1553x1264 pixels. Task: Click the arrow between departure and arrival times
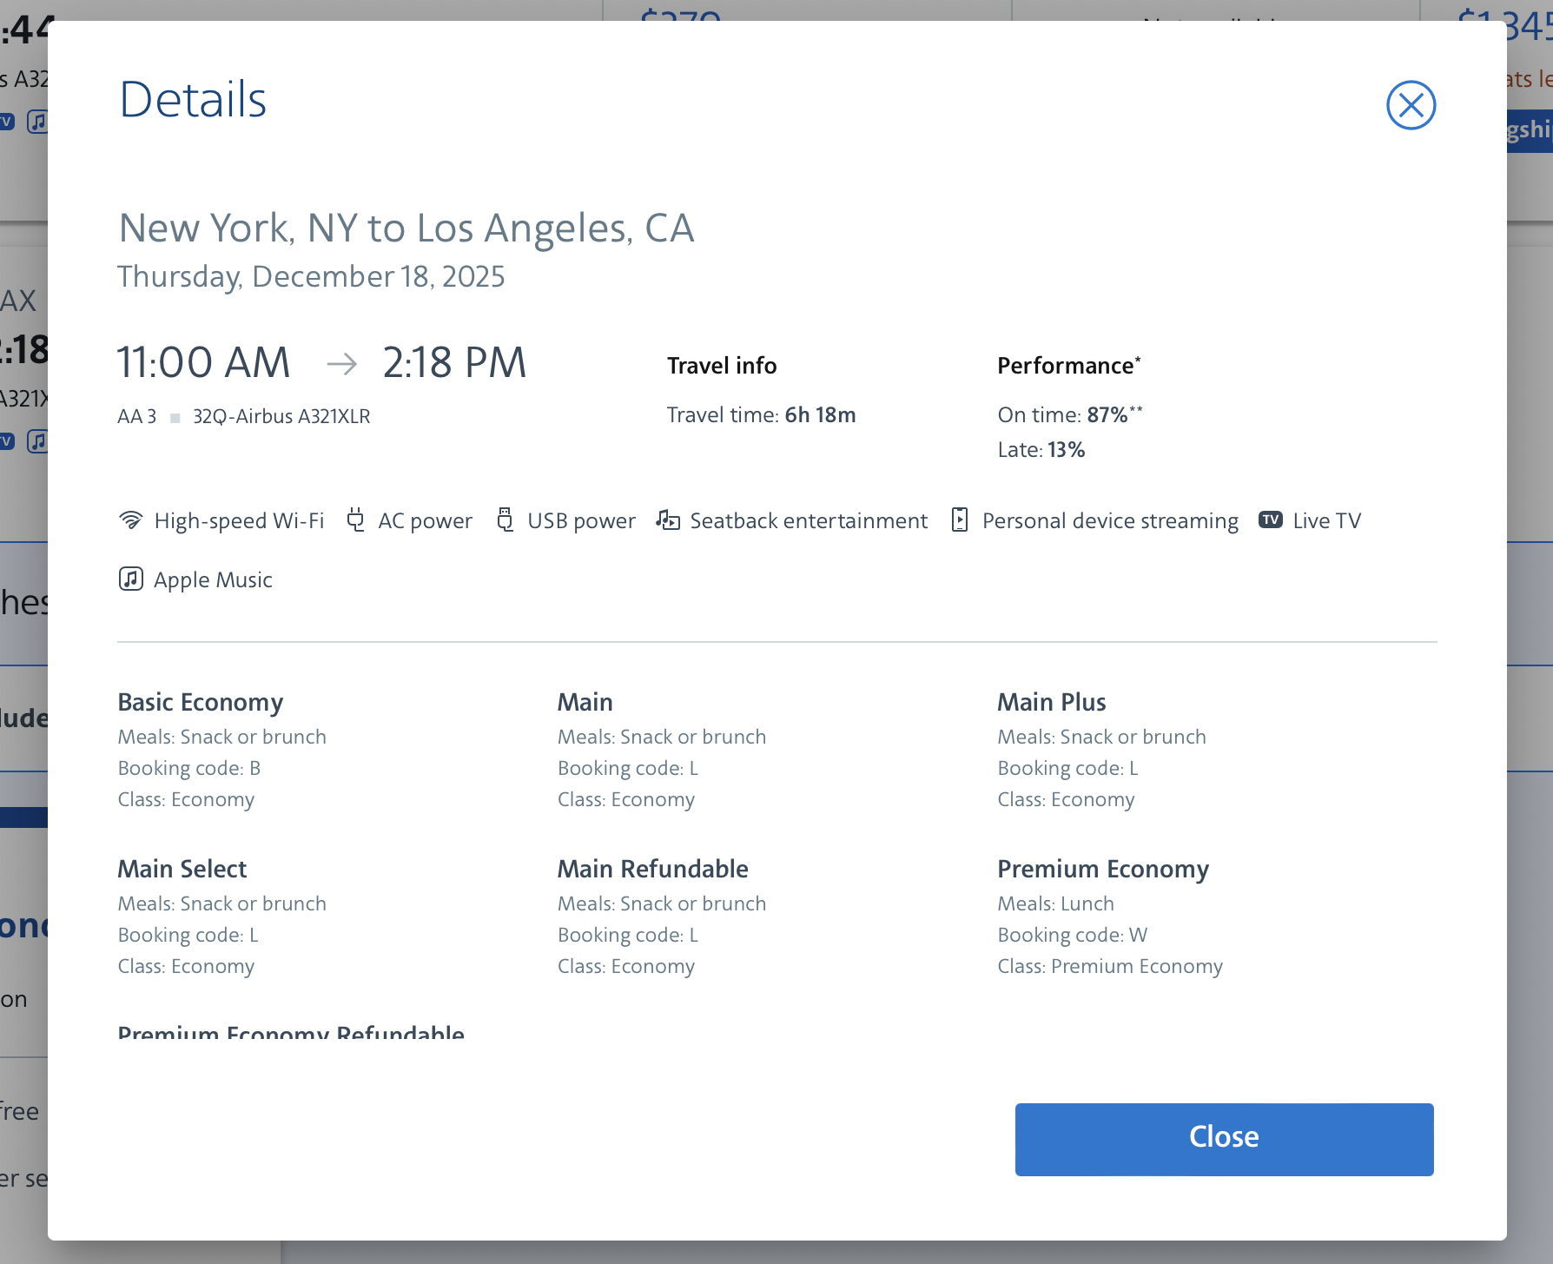coord(341,363)
